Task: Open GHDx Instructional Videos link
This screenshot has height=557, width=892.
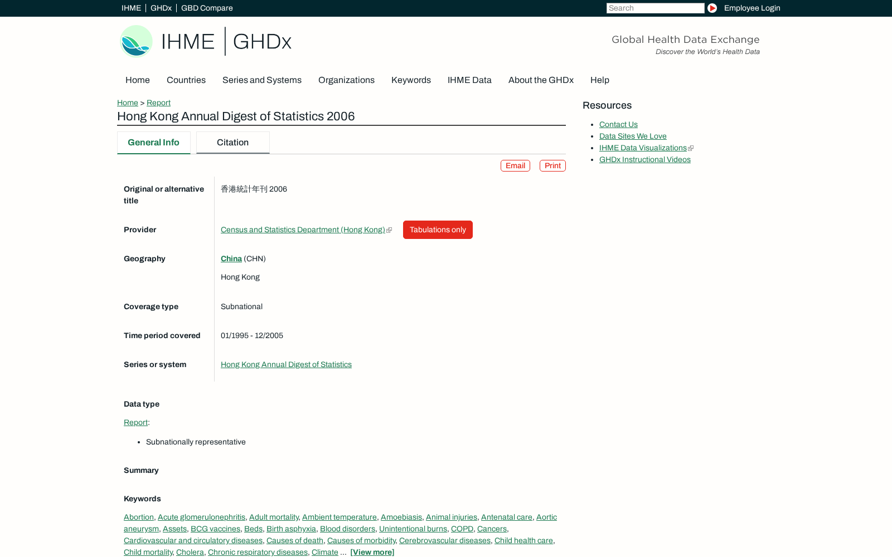Action: 644,159
